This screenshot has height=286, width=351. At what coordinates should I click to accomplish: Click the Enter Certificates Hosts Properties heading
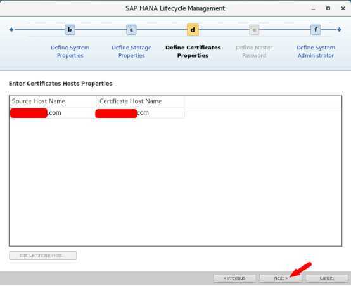coord(60,84)
